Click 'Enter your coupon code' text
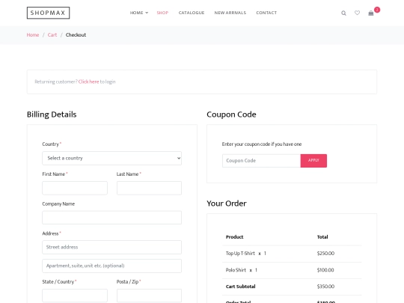This screenshot has height=303, width=404. pyautogui.click(x=262, y=144)
